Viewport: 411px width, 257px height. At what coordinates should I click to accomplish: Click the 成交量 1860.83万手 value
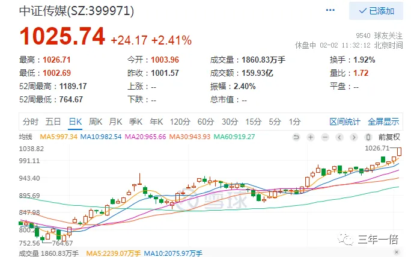(263, 60)
